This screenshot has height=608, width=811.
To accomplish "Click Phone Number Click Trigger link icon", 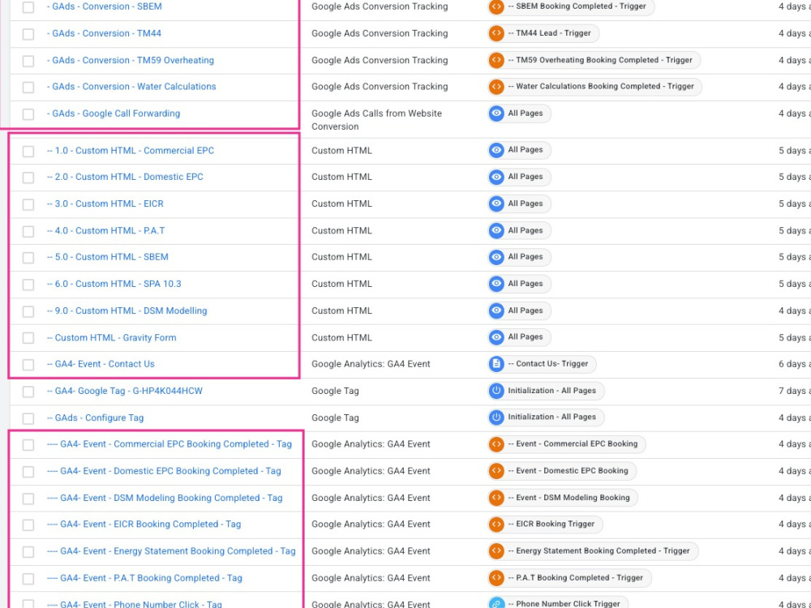I will 496,603.
